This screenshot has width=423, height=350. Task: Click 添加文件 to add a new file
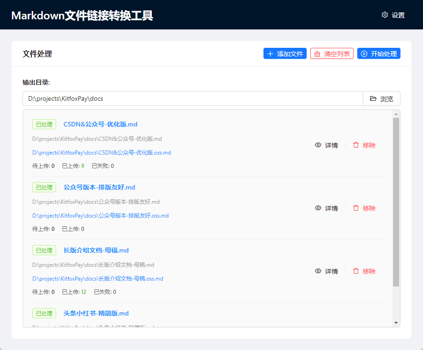(x=285, y=53)
